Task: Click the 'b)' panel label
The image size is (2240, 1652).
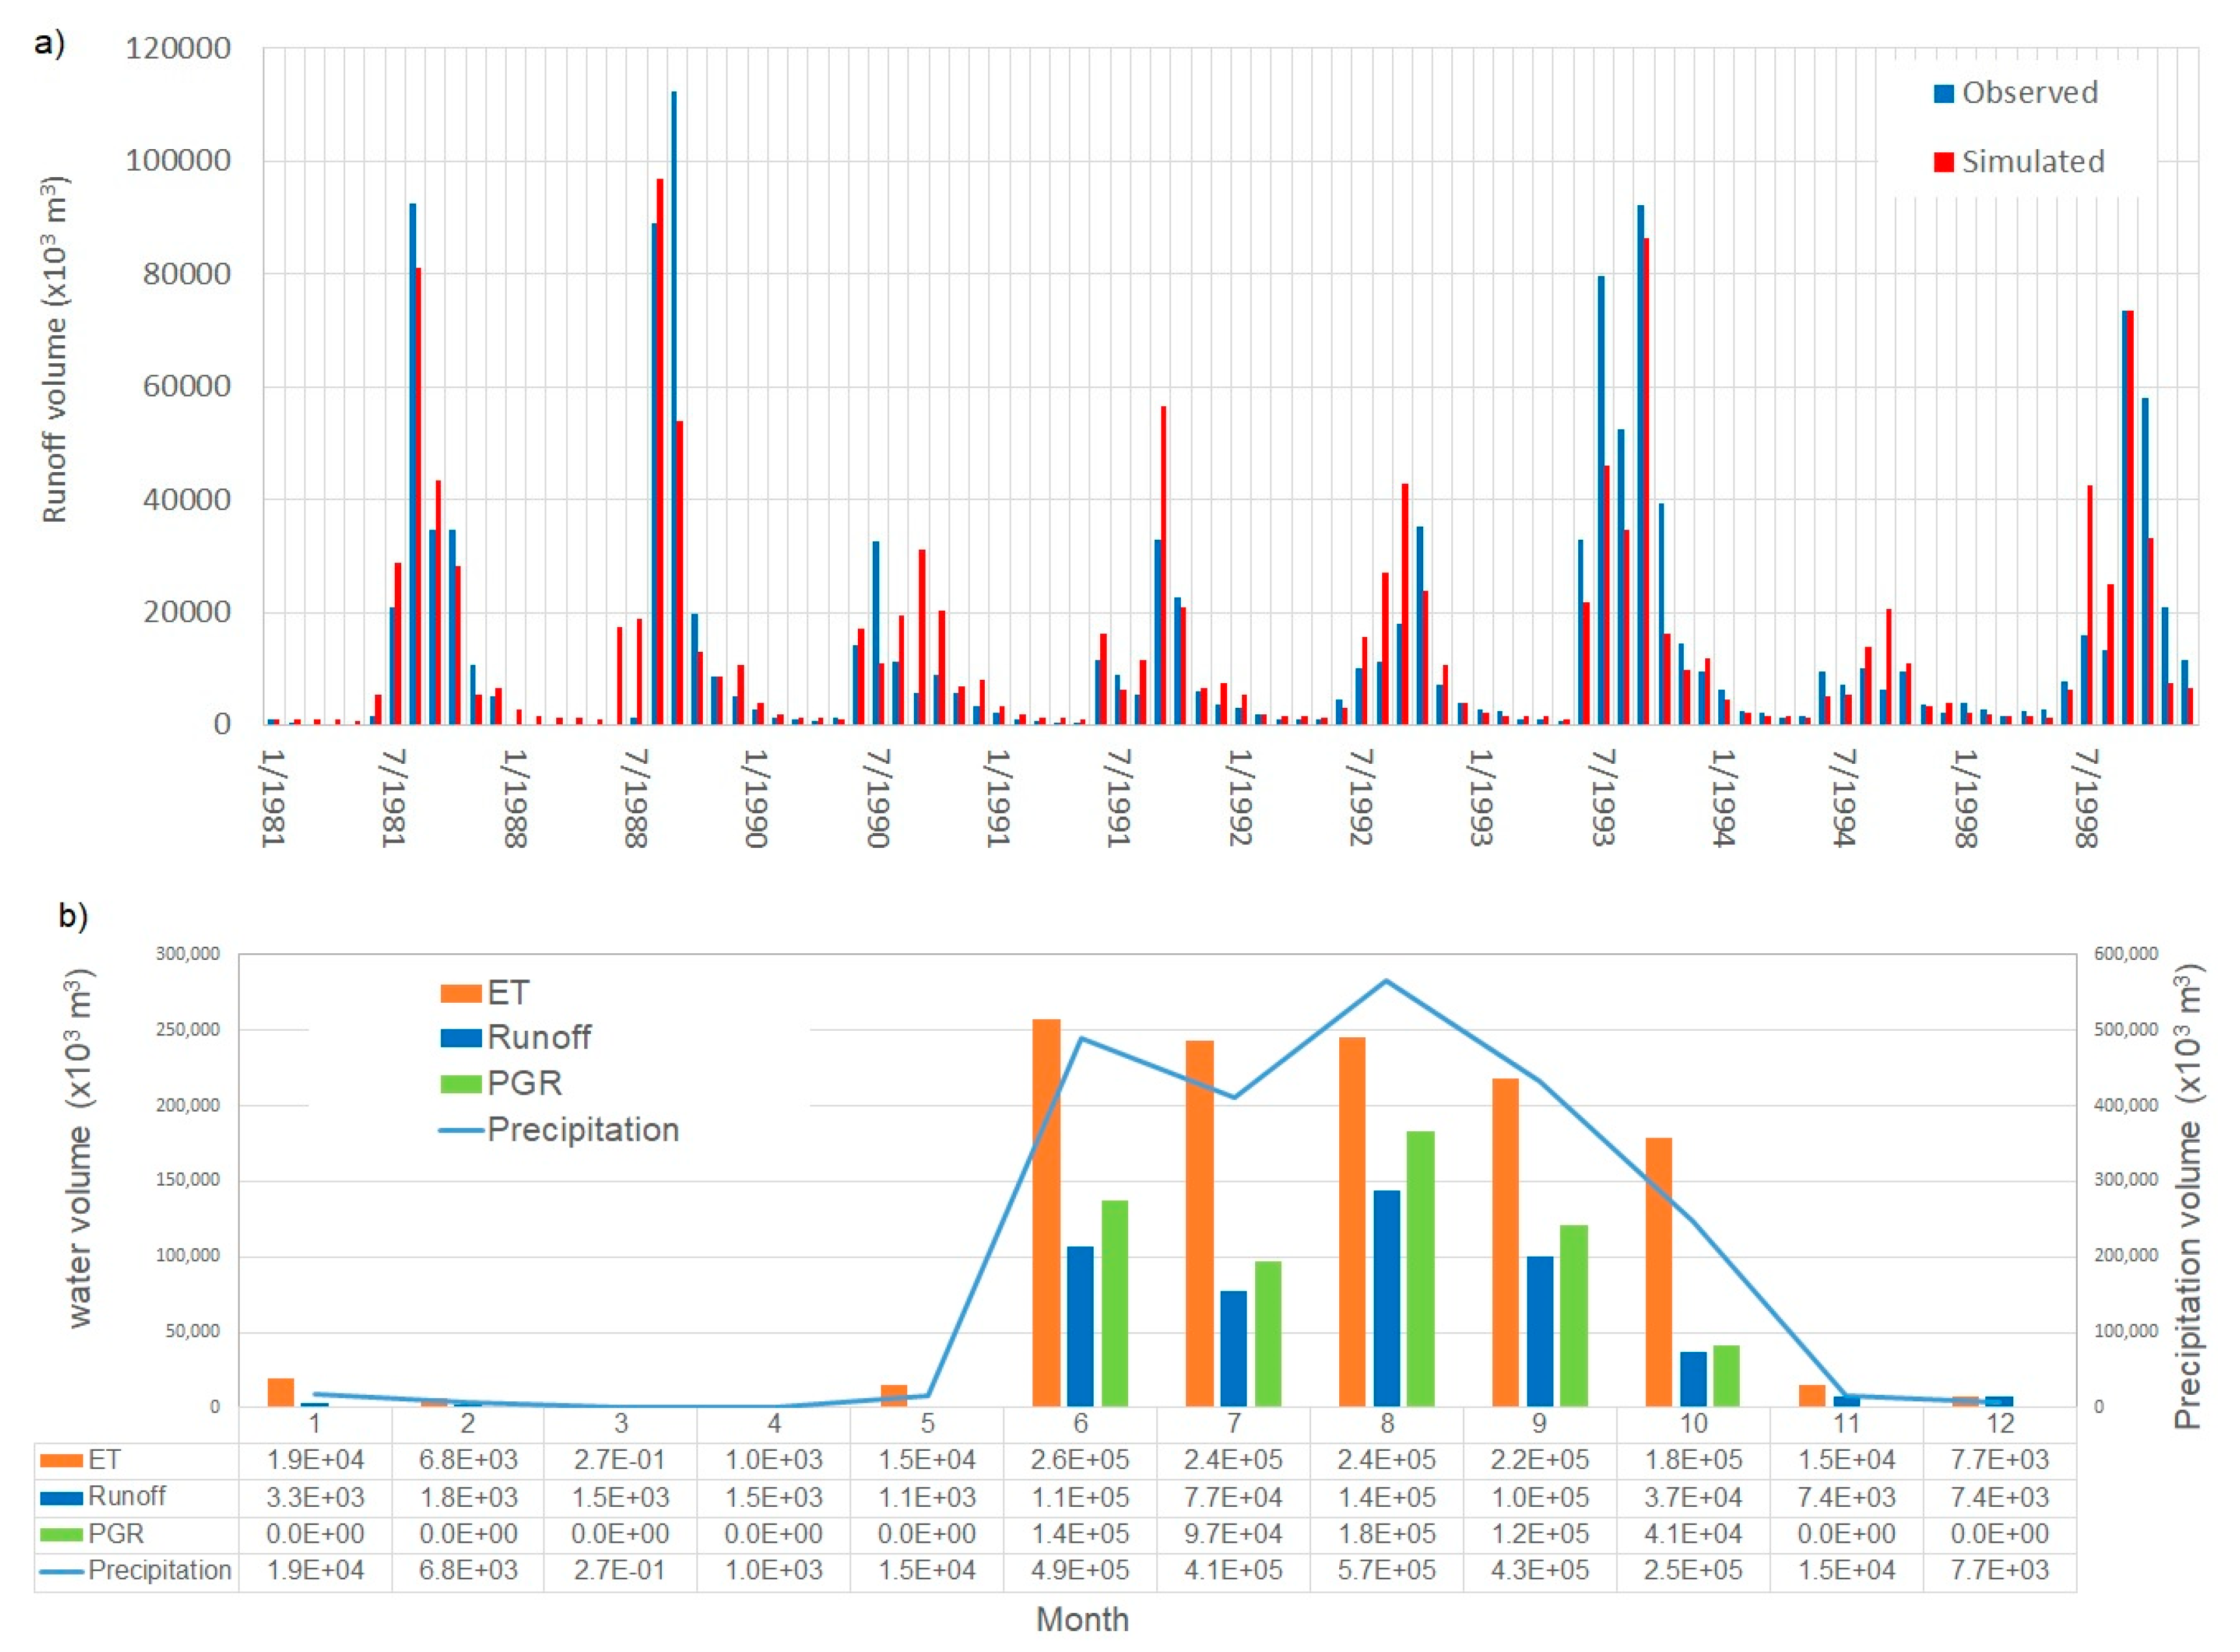Action: 73,915
